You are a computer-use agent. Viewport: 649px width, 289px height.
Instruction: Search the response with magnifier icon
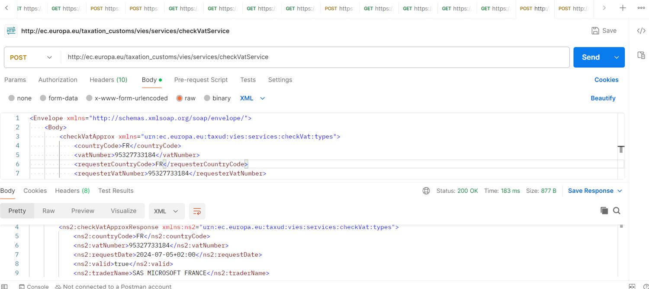(x=617, y=210)
